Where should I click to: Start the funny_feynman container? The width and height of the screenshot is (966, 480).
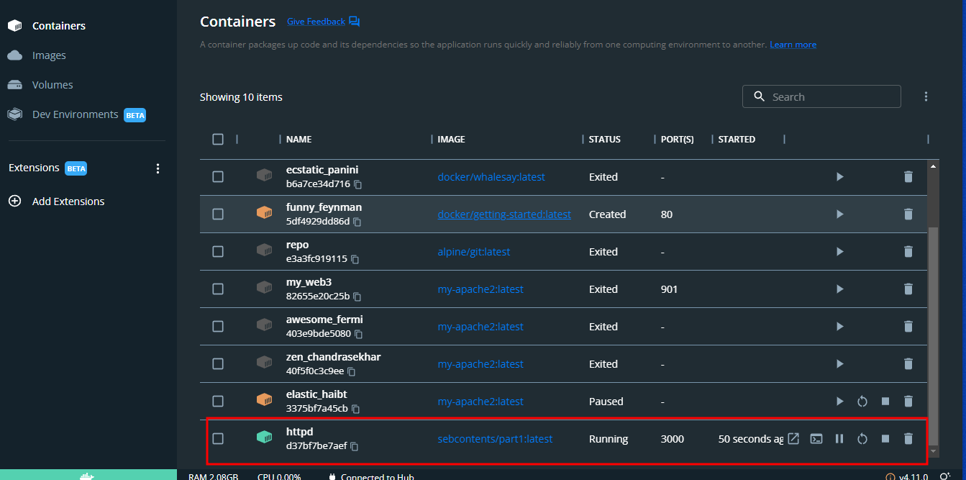[839, 214]
